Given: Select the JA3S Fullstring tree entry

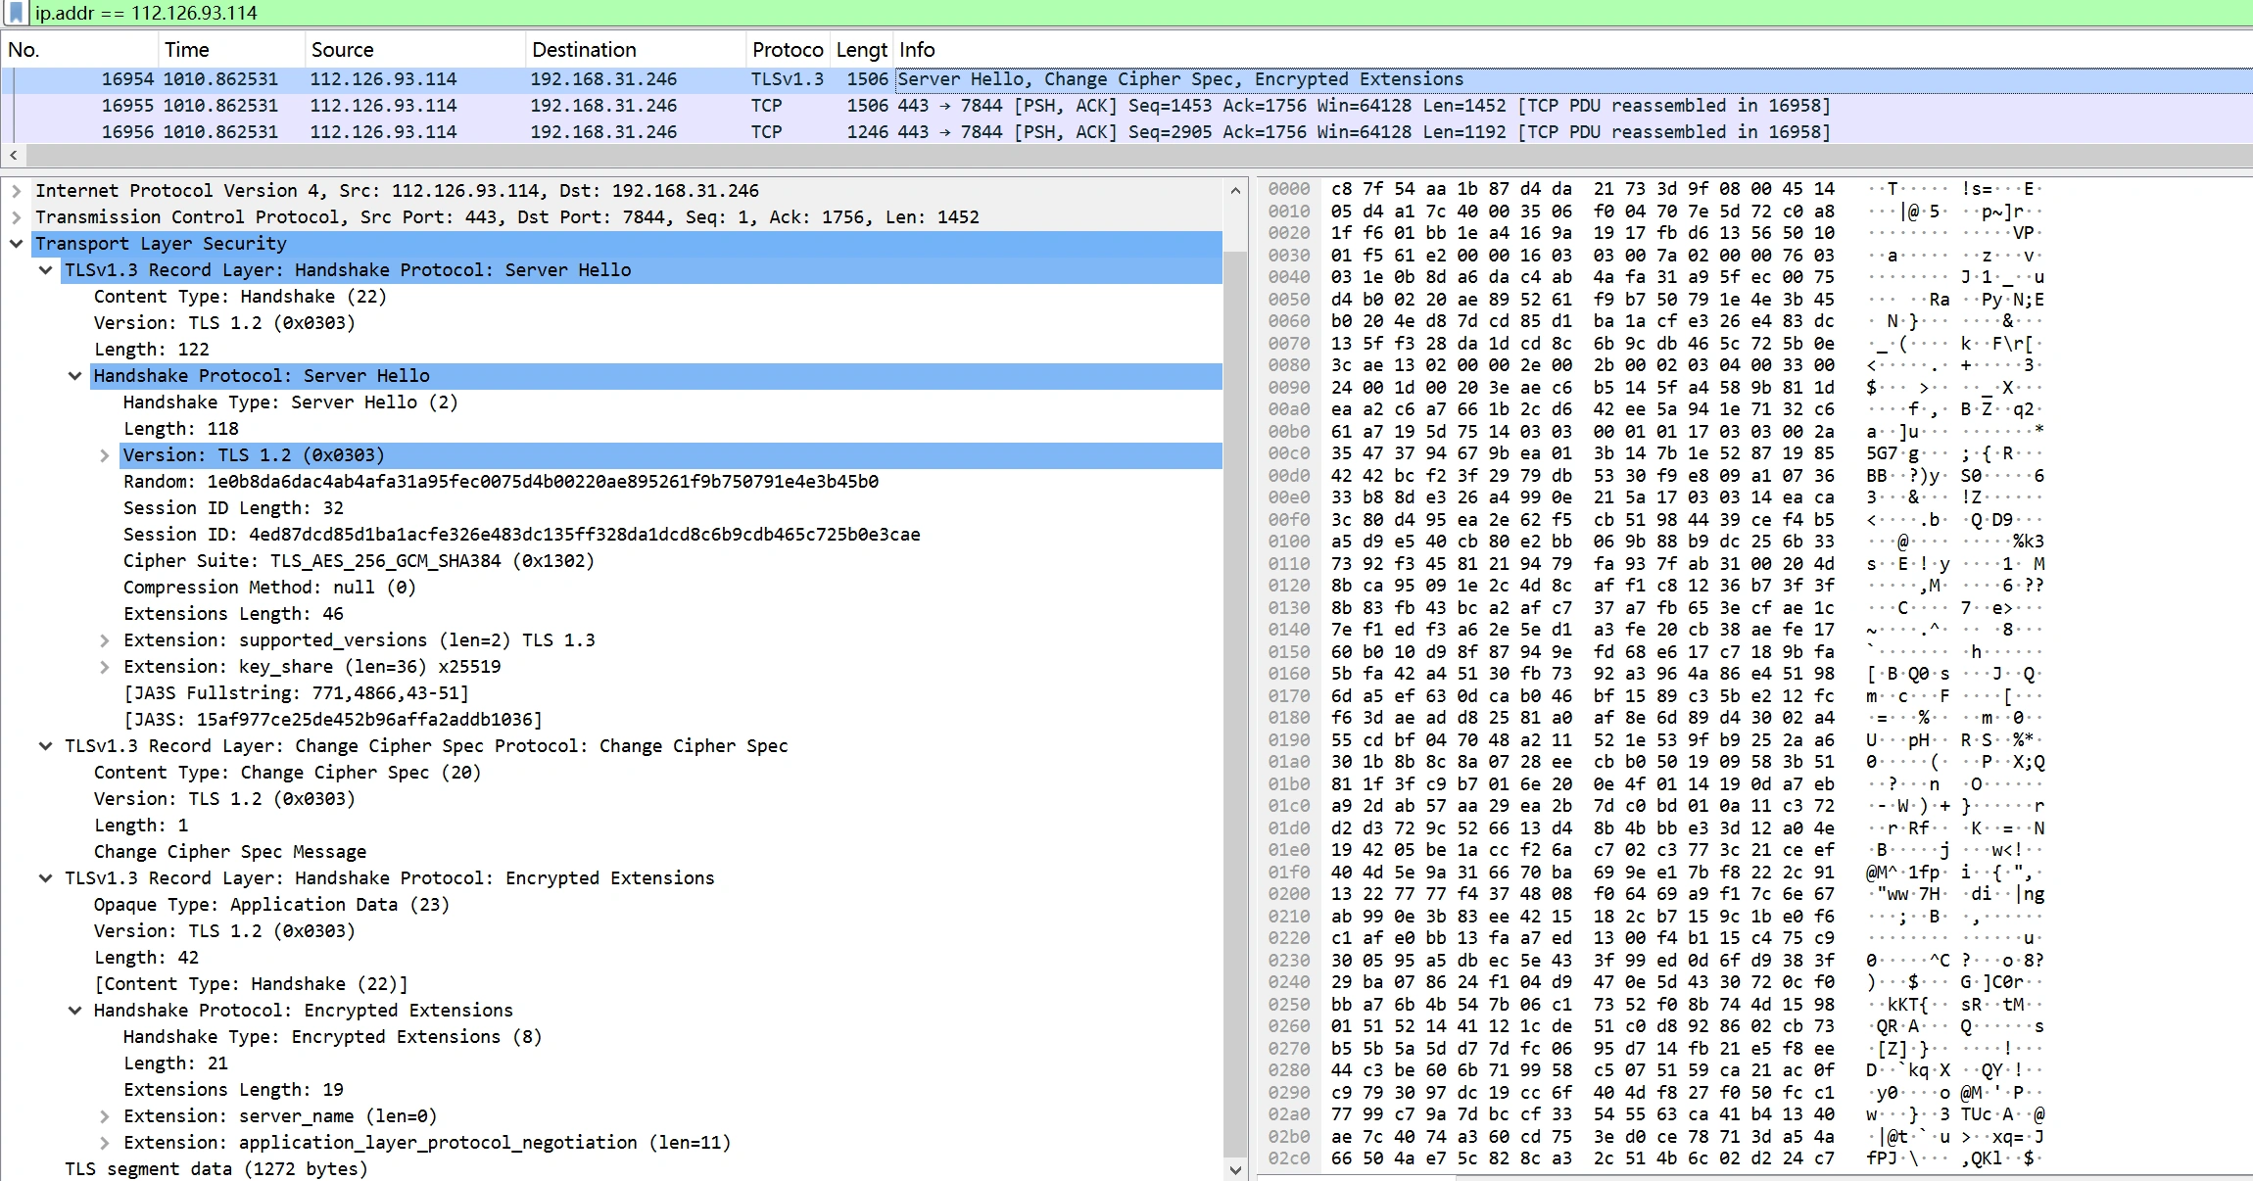Looking at the screenshot, I should click(x=296, y=693).
